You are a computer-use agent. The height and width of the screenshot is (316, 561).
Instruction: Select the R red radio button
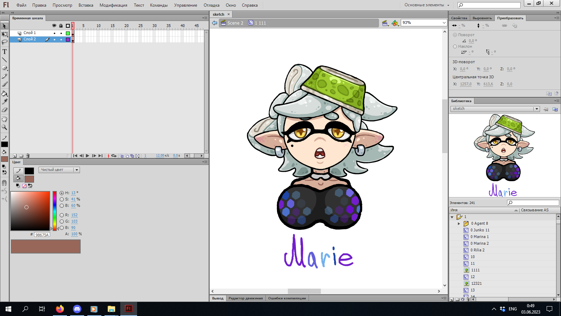click(62, 215)
